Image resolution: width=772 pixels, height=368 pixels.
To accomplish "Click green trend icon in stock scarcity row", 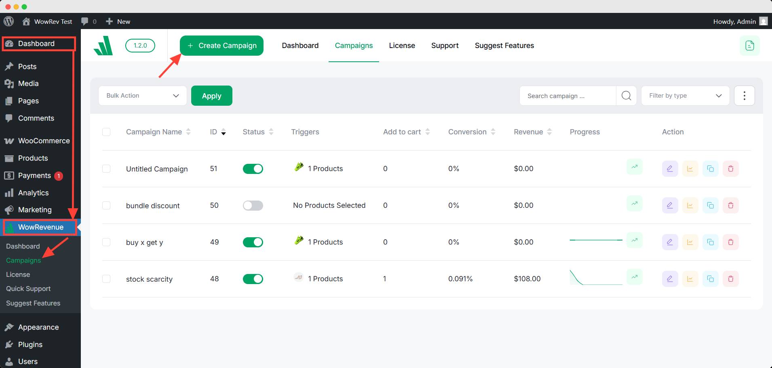I will tap(635, 277).
